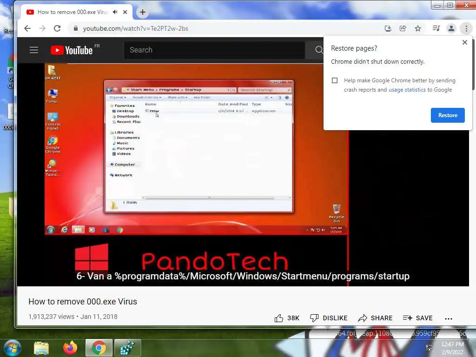Click the share page icon in the address bar

click(403, 28)
